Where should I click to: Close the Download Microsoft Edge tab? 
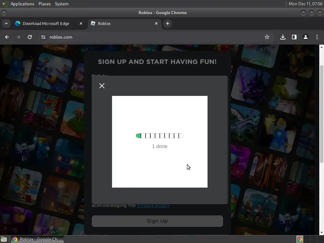pos(81,23)
